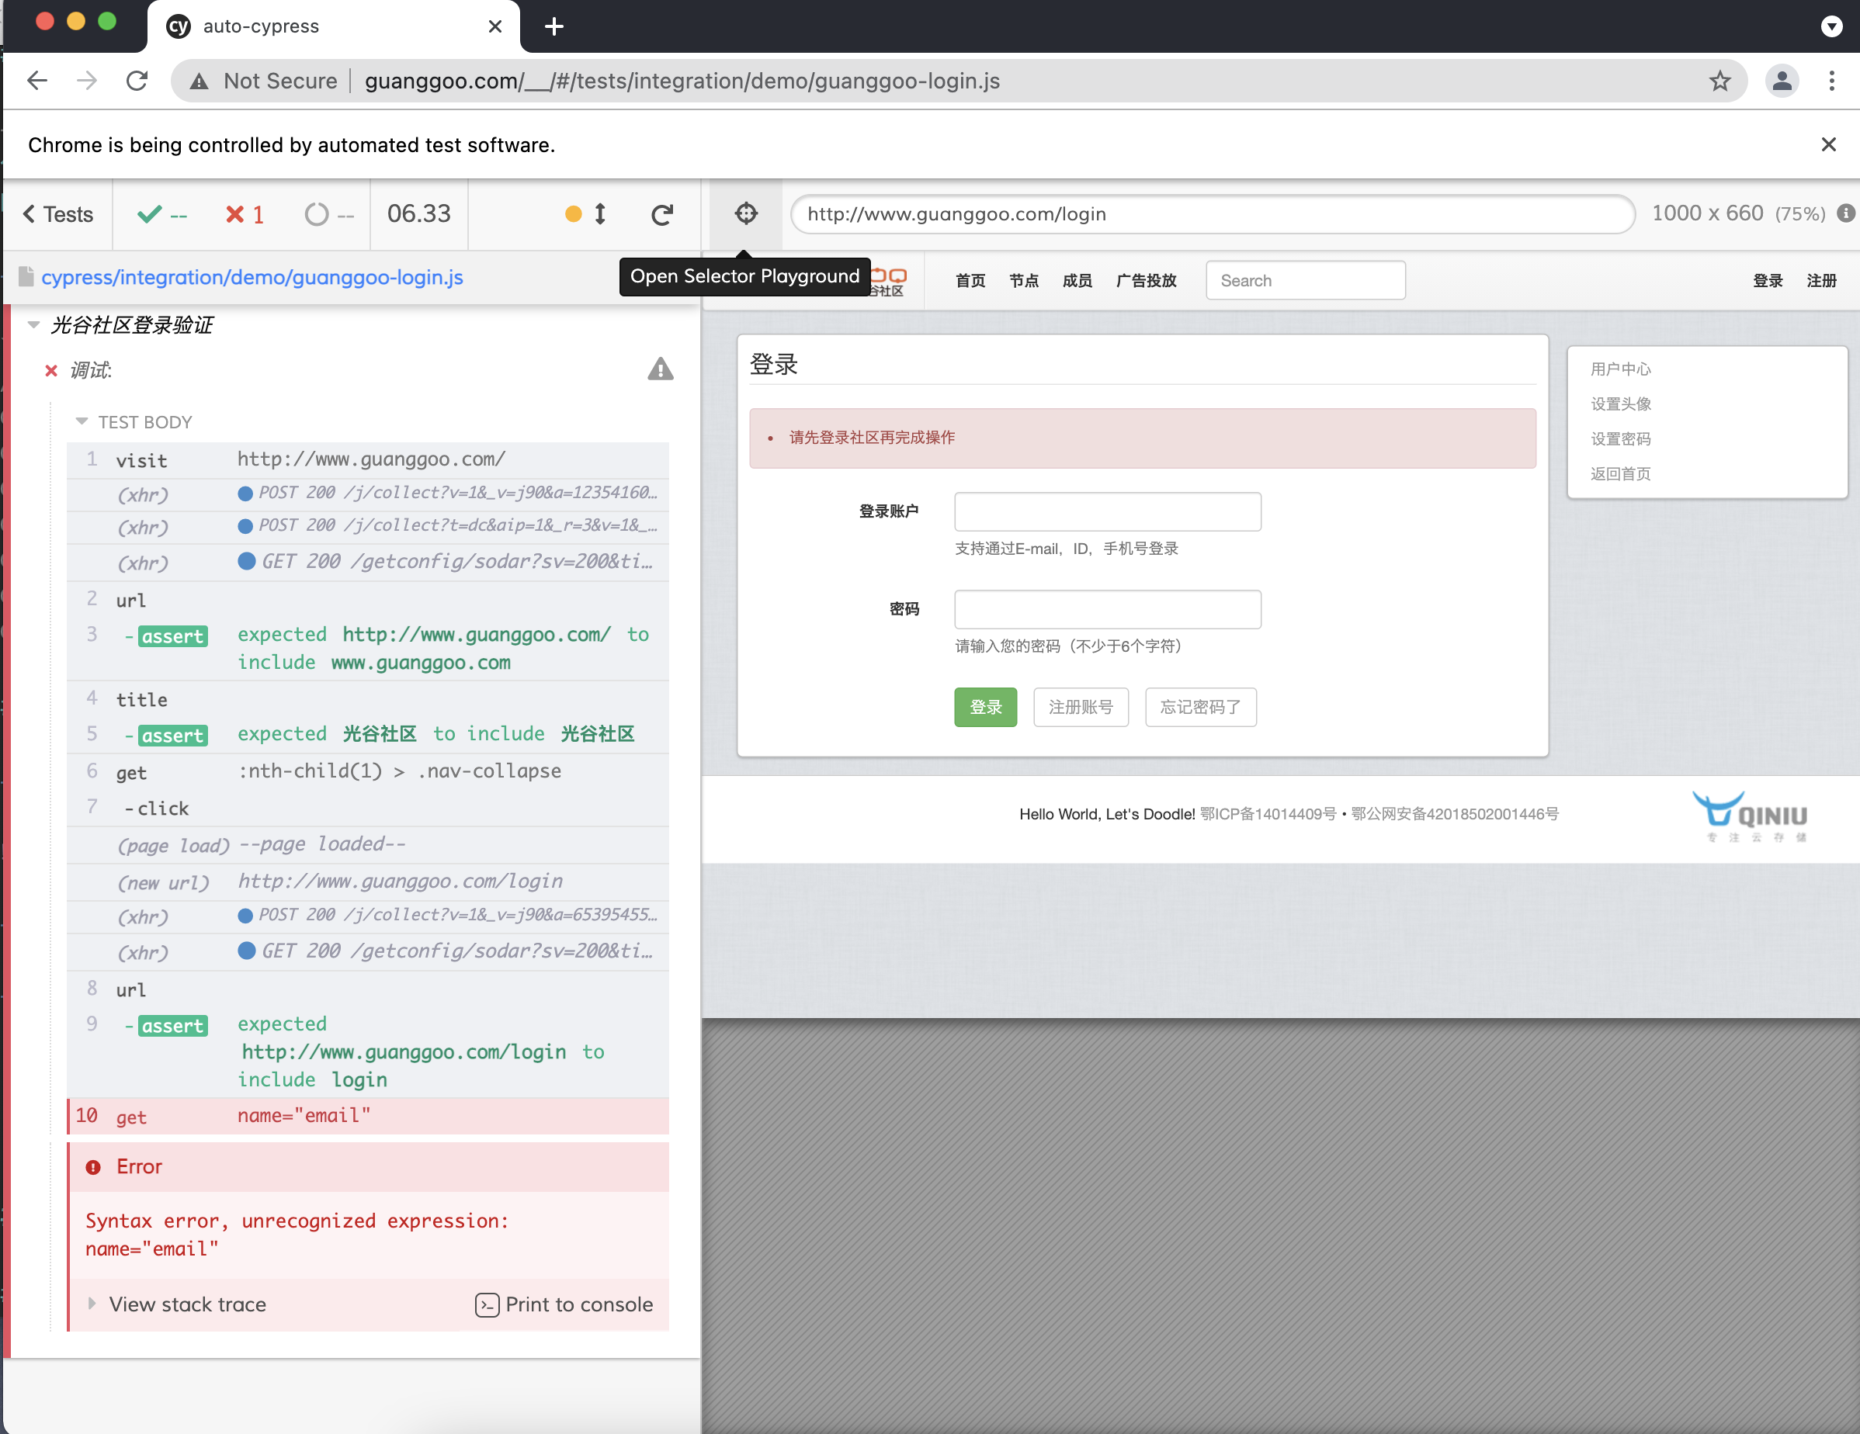Toggle the auto-scrolling arrows icon

[599, 213]
